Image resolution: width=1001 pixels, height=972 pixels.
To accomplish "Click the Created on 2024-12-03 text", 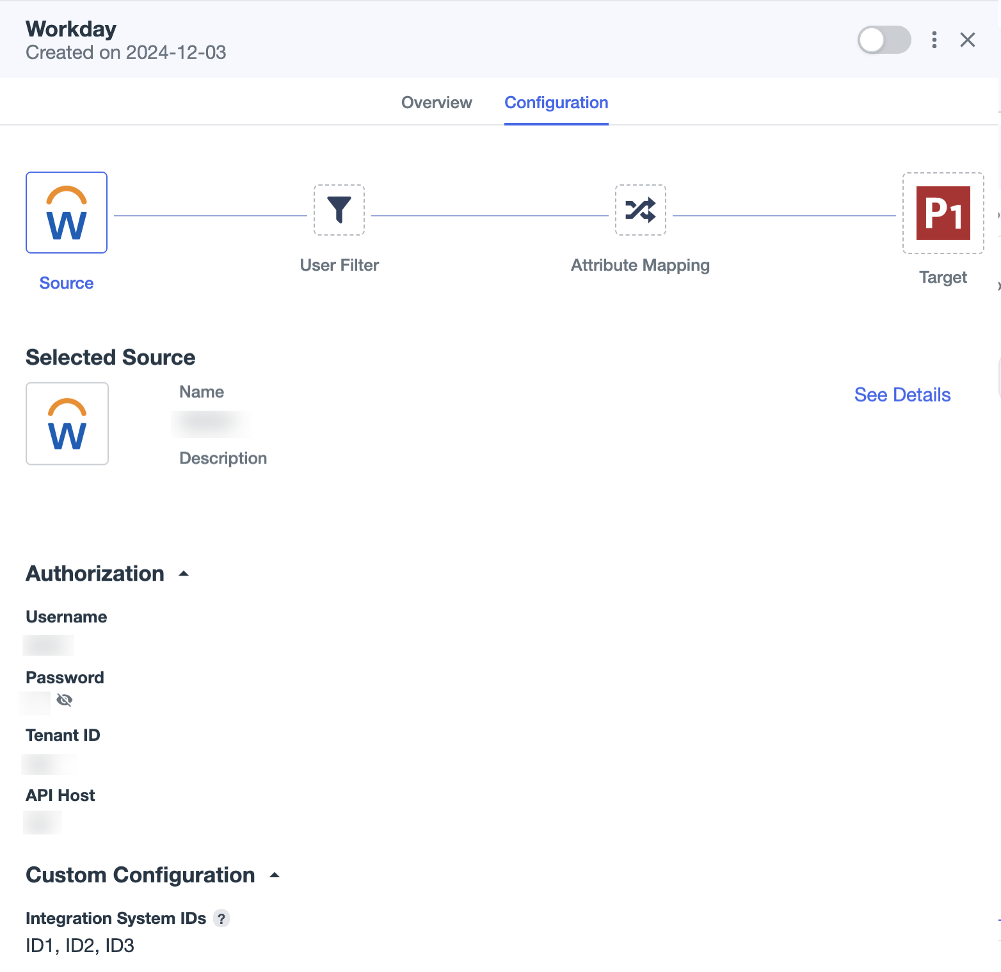I will tap(126, 53).
